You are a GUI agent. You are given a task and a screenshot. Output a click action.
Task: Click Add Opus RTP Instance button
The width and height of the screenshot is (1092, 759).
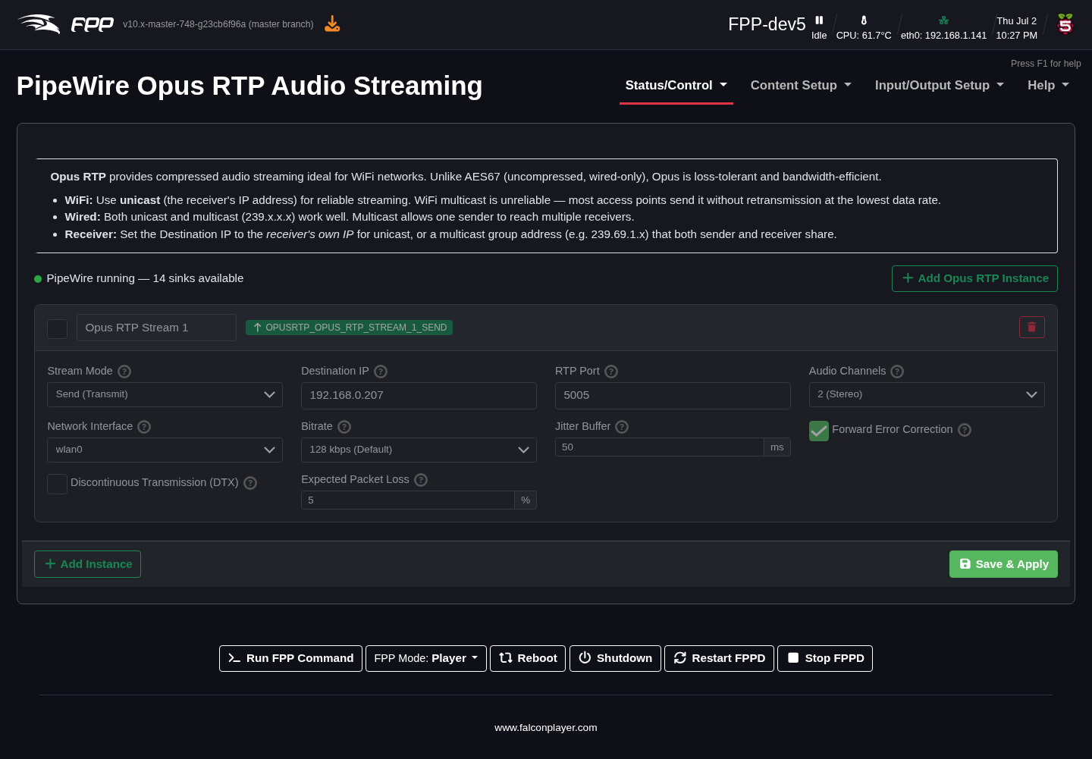[974, 278]
